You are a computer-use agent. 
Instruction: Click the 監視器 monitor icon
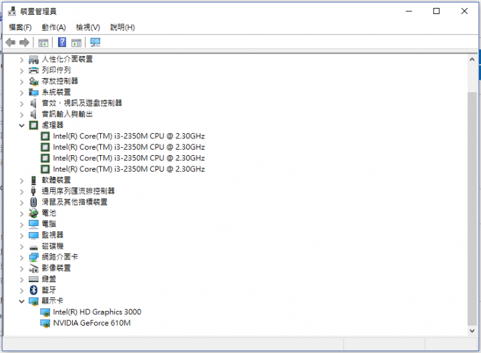[33, 235]
